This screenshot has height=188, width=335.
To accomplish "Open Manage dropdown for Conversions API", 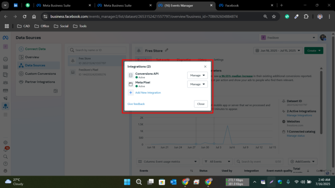I will pos(197,75).
